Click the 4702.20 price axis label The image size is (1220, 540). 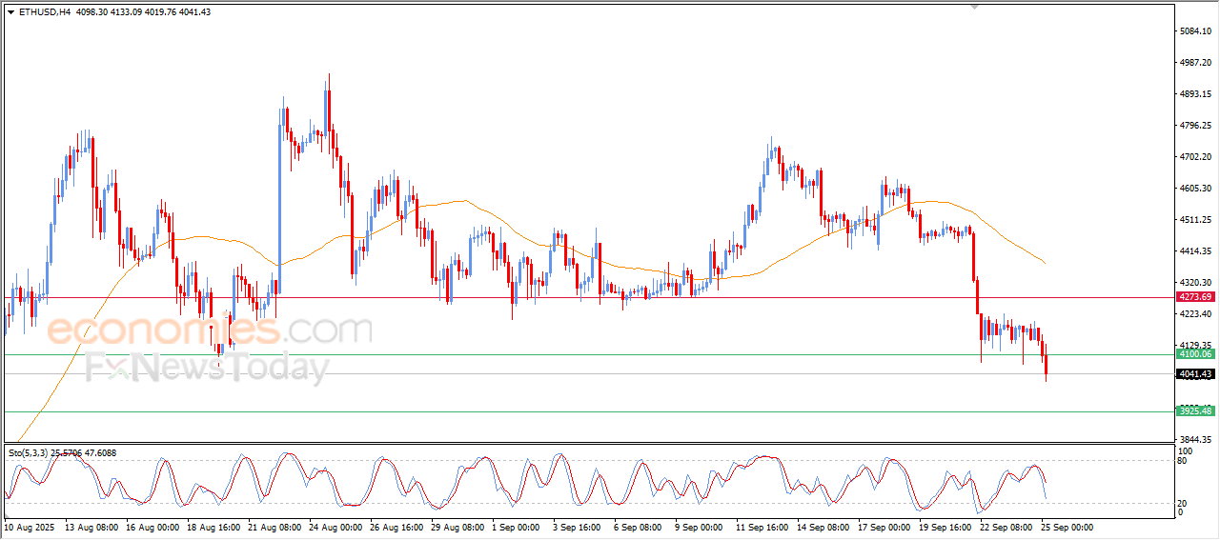click(x=1194, y=157)
